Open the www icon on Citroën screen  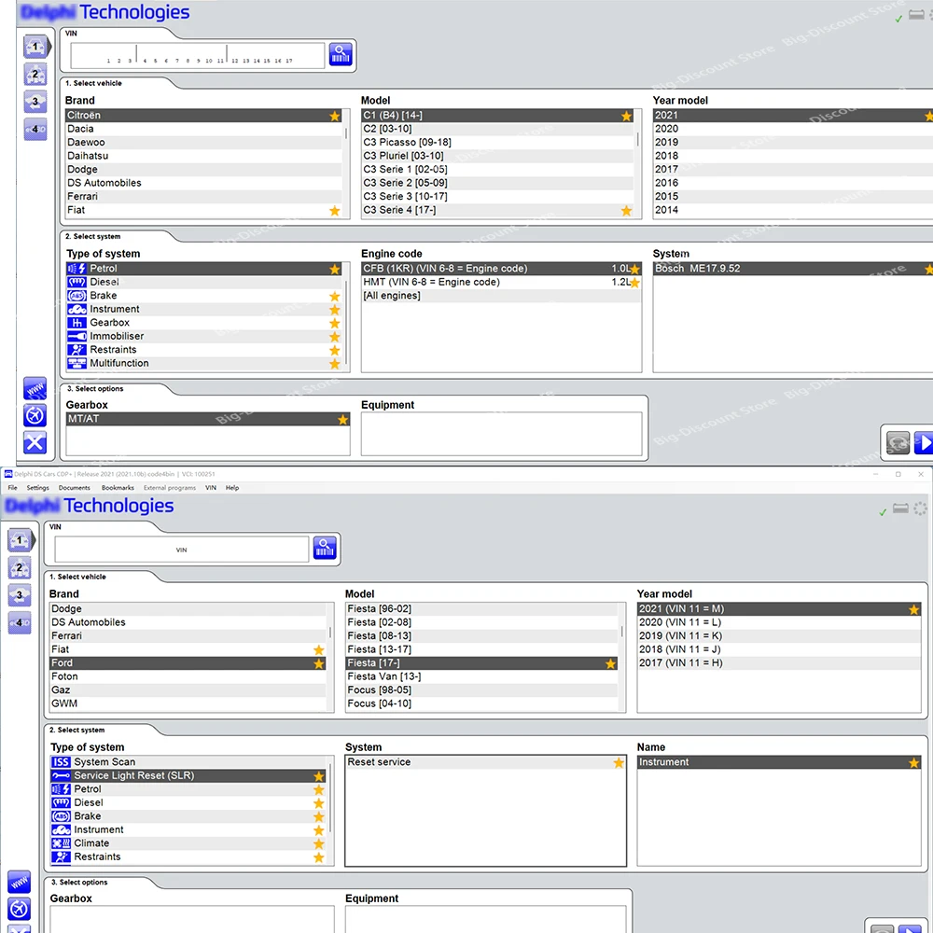click(x=35, y=388)
